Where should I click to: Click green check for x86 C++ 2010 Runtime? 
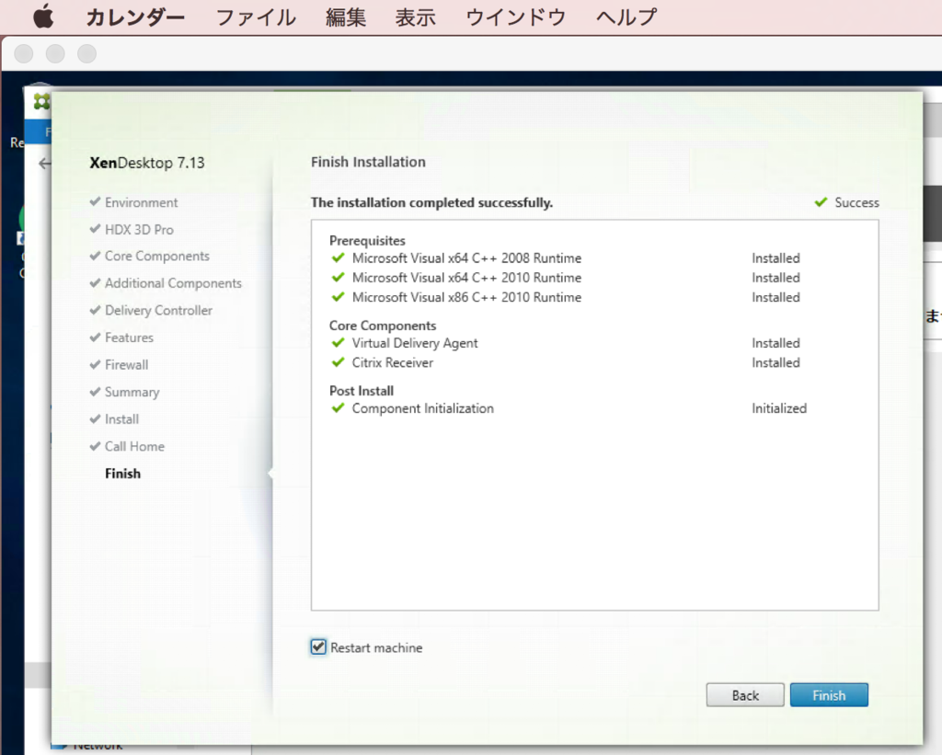[338, 297]
